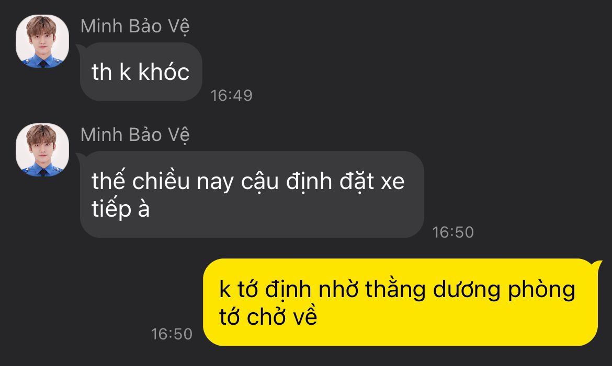Click the word 'phòng' in yellow message

tap(541, 290)
